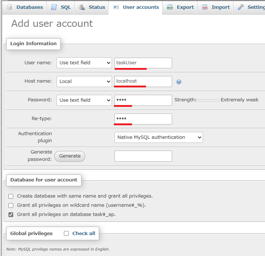Click the Settings wrench icon
Screen dimensions: 265x256
(241, 7)
